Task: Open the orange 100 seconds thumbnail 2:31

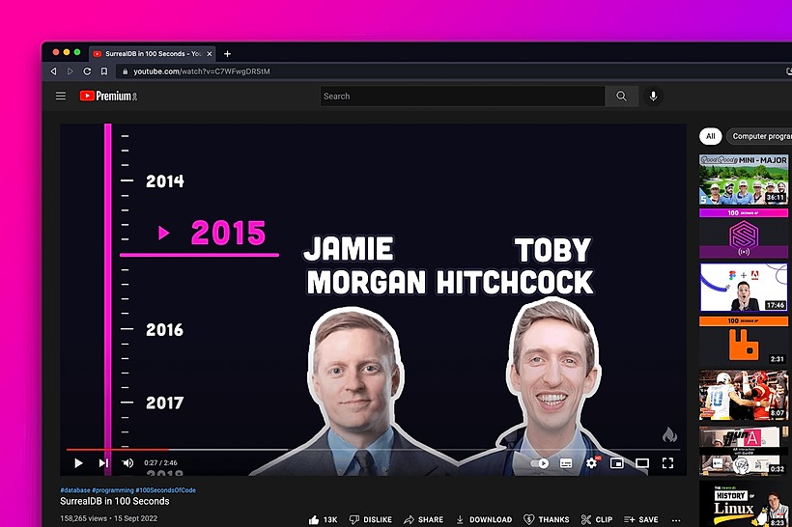Action: pyautogui.click(x=744, y=342)
